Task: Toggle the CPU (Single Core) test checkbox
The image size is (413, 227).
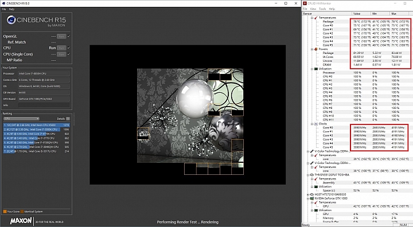Action: click(69, 54)
